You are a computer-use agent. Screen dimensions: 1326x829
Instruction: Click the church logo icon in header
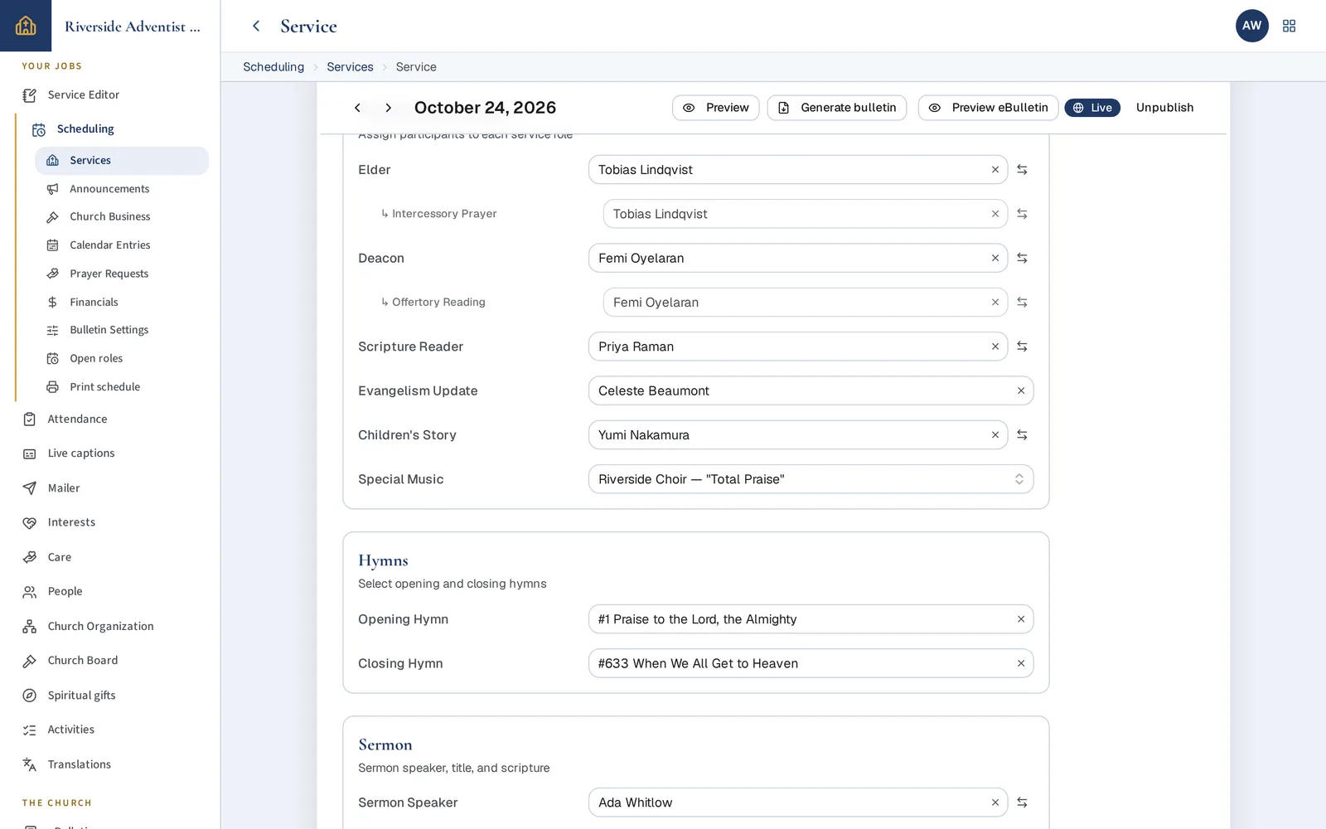(x=26, y=26)
